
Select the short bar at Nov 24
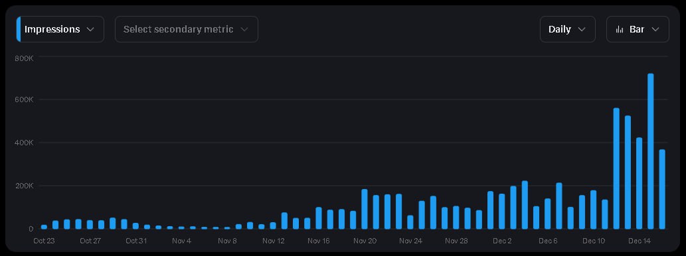(x=410, y=222)
